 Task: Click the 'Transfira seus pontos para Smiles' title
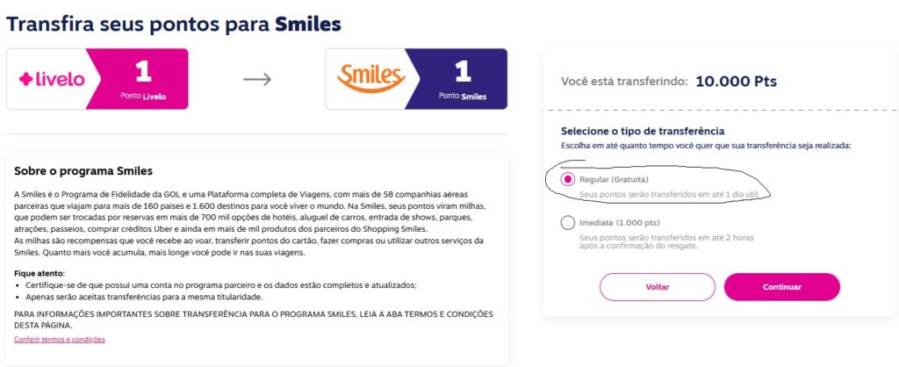[174, 24]
